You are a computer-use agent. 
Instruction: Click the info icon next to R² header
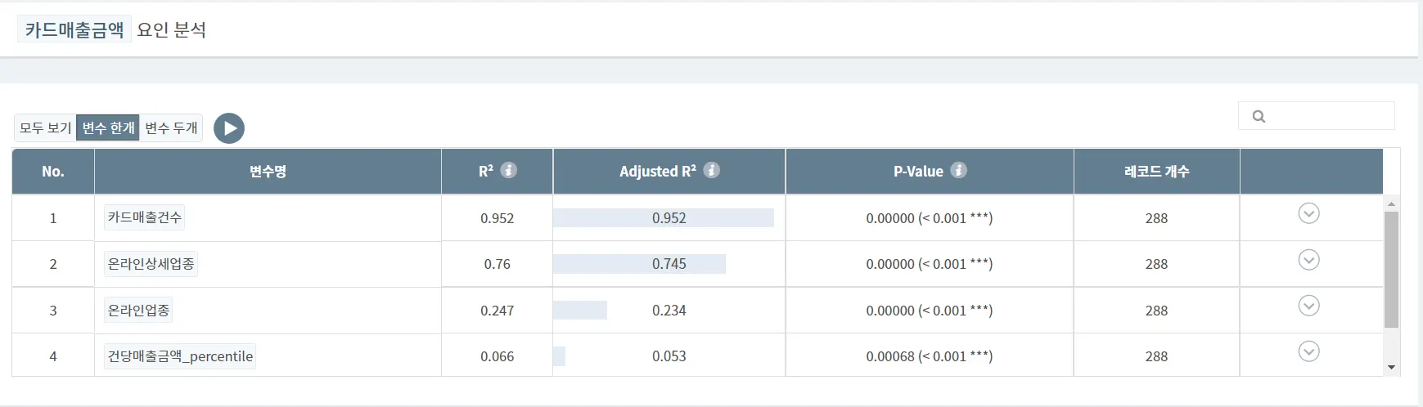point(509,170)
